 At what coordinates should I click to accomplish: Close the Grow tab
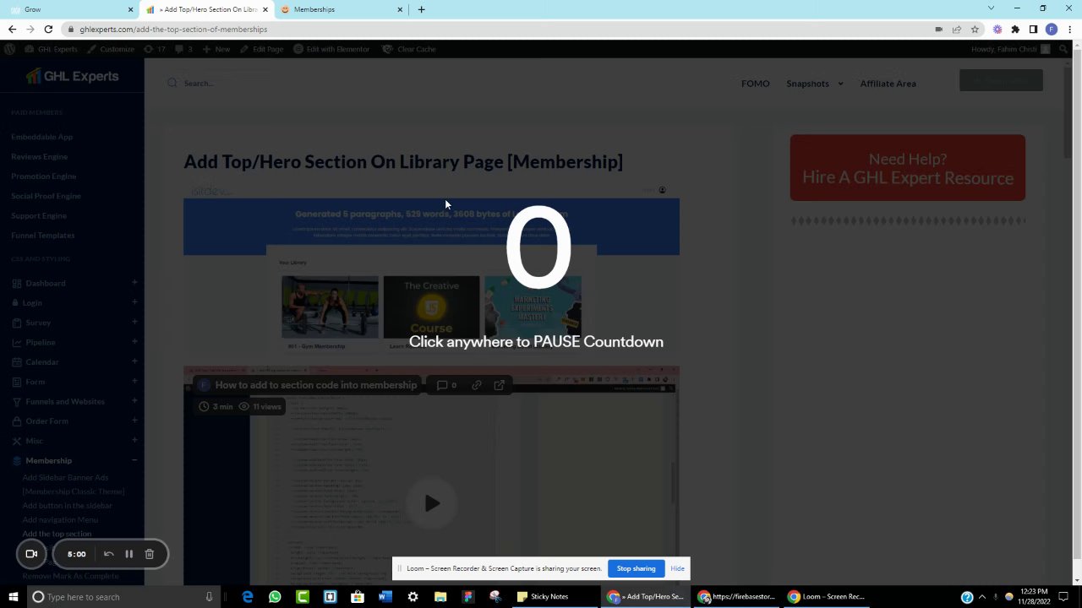click(x=130, y=9)
